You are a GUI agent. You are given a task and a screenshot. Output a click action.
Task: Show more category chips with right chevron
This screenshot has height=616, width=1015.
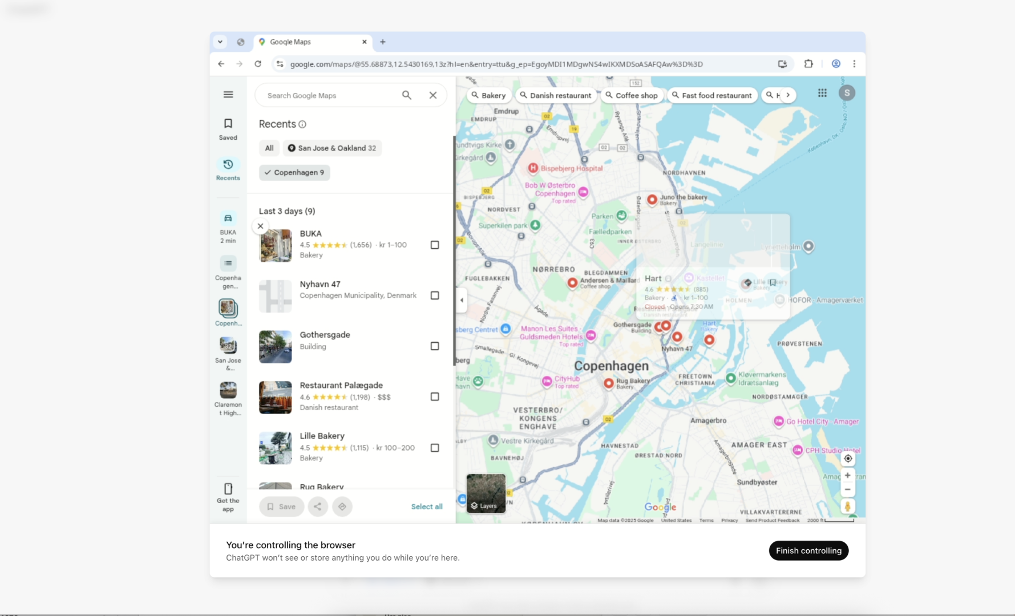(x=788, y=95)
